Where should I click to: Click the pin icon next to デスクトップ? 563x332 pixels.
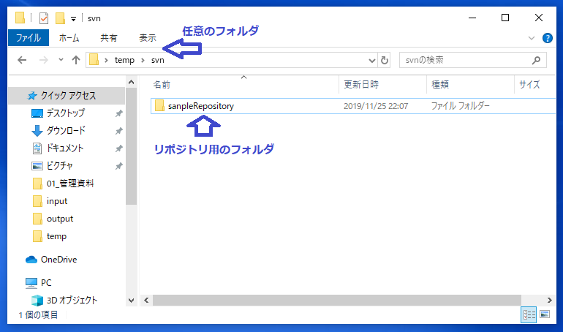pos(118,113)
